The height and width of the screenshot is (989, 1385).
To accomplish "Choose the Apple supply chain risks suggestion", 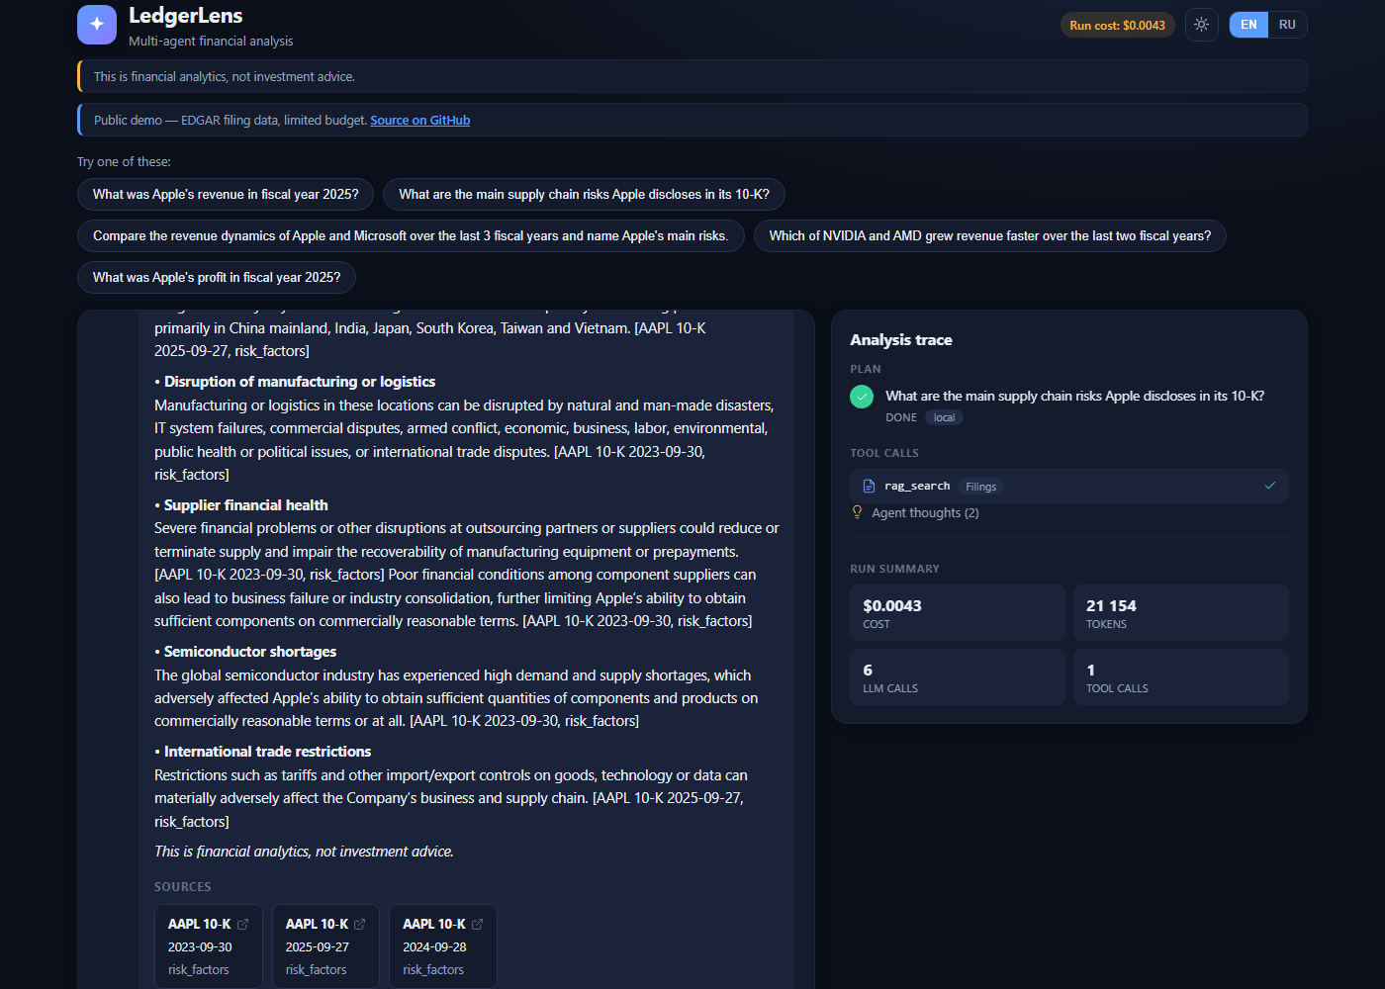I will coord(584,194).
